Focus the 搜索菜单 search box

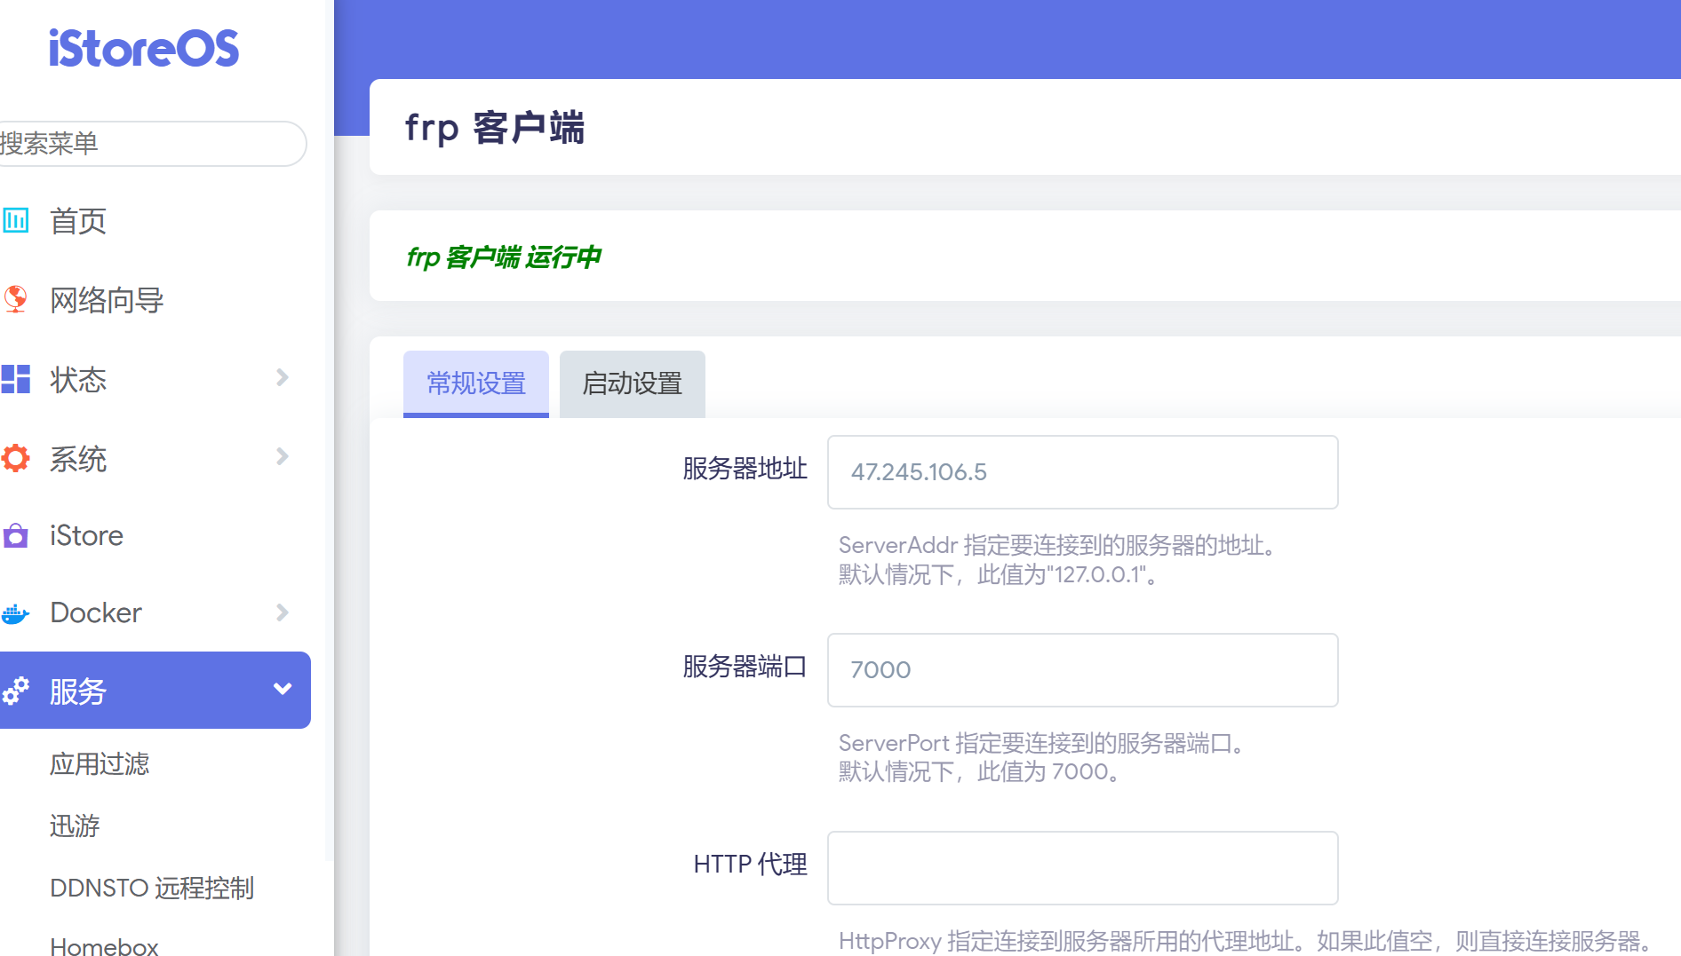coord(153,144)
